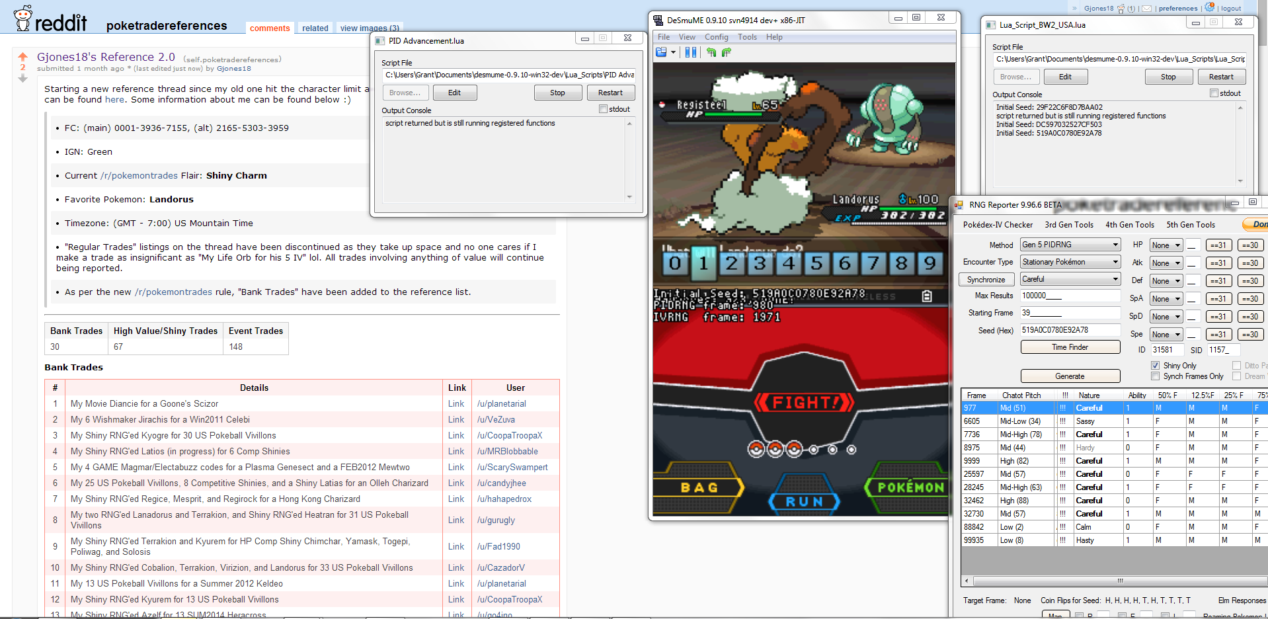Click the moderator gear icon on Reddit

pyautogui.click(x=1210, y=7)
